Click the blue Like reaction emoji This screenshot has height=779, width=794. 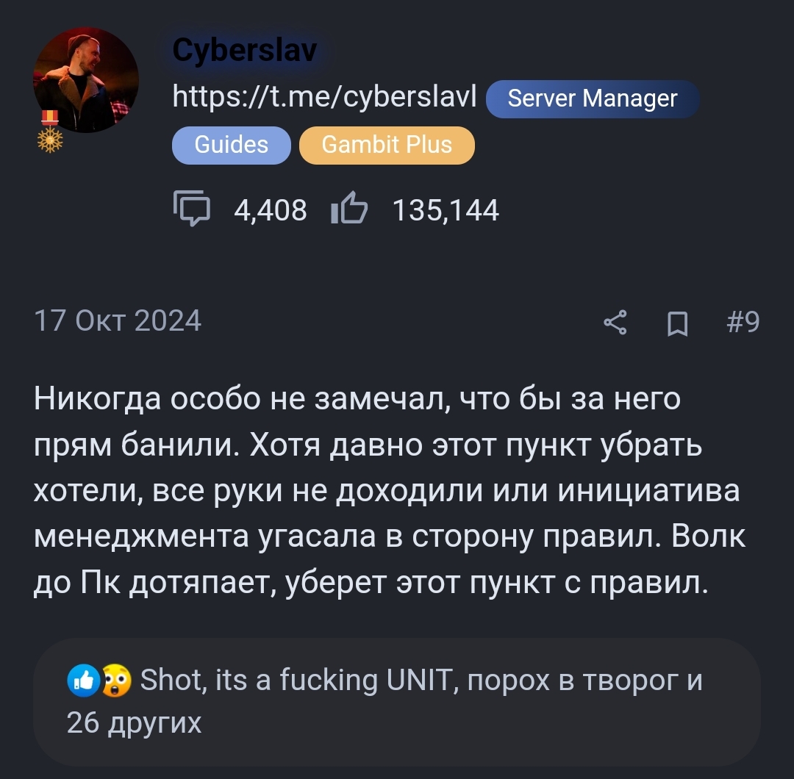(x=84, y=681)
